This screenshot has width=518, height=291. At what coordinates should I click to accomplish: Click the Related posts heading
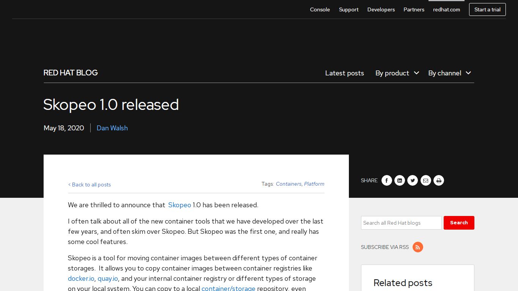tap(403, 283)
